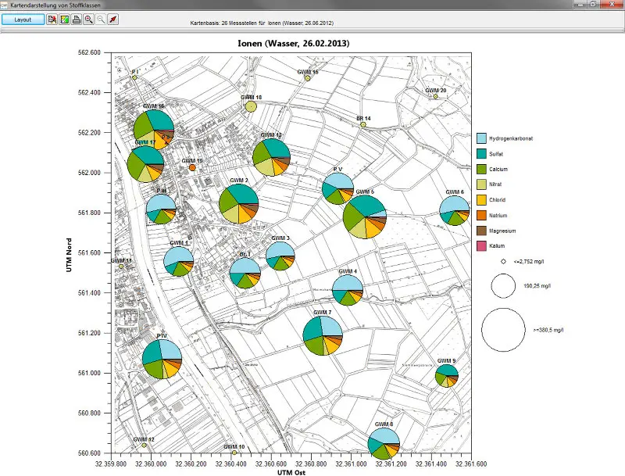625x476 pixels.
Task: Click the Sulfat legend color swatch
Action: (x=481, y=154)
